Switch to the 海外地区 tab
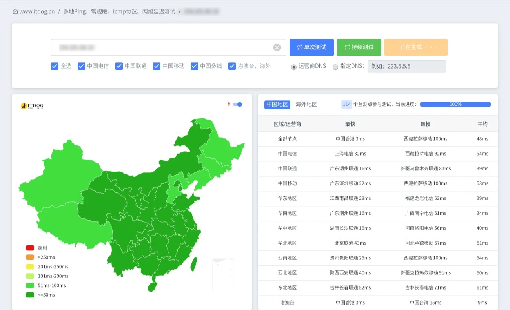Image resolution: width=510 pixels, height=310 pixels. [306, 105]
